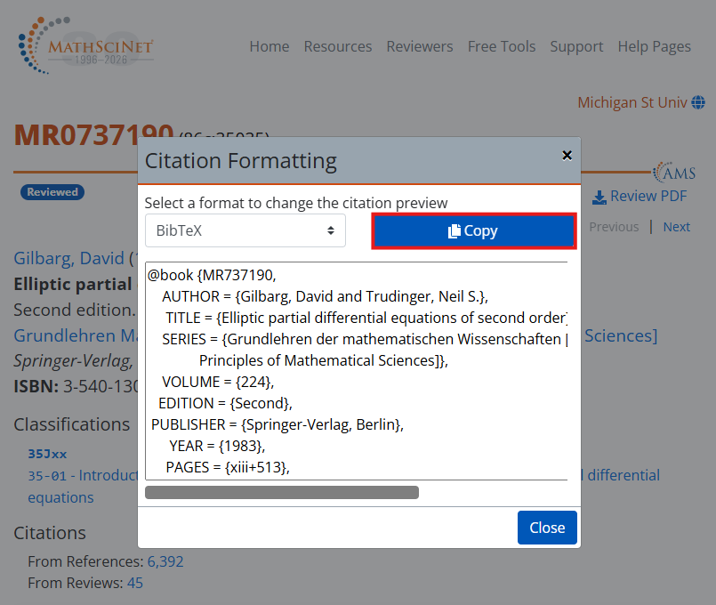Click the PAGES = {xiii+513} line
Viewport: 716px width, 605px height.
tap(228, 468)
